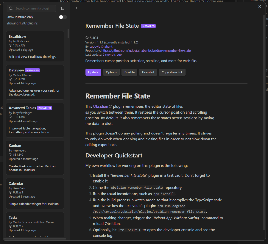The height and width of the screenshot is (244, 268).
Task: Click the INSTALLED badge on Advanced Tables
Action: tap(44, 108)
